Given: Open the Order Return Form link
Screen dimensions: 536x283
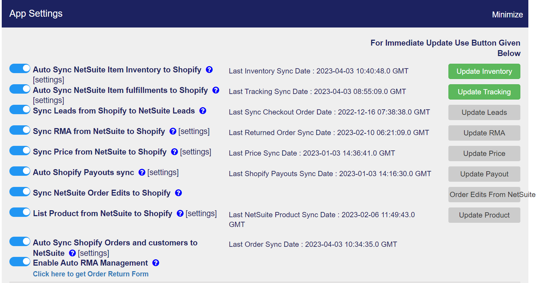Looking at the screenshot, I should pos(91,274).
